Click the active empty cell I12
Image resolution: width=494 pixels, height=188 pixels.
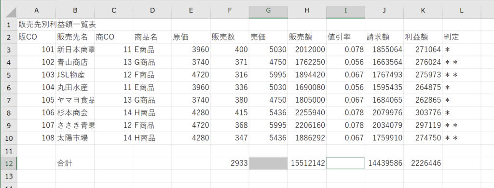pyautogui.click(x=345, y=163)
